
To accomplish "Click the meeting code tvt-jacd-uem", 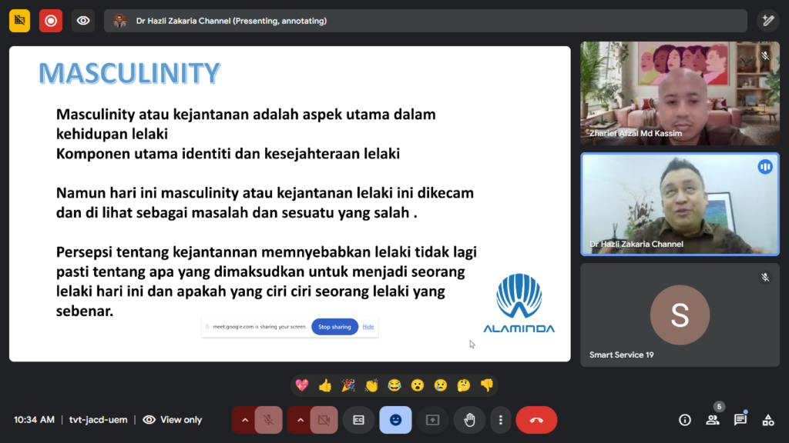I will coord(98,420).
